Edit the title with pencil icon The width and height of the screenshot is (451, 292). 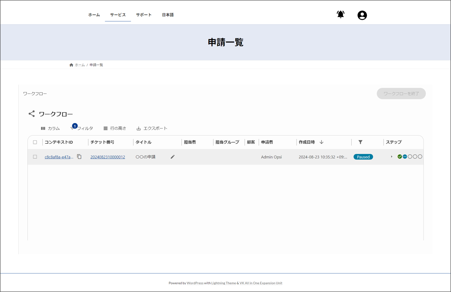point(173,157)
